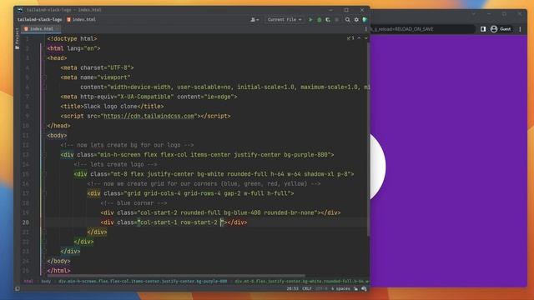Open the JetBrains toolbox icon at top right
Screen dimensions: 534x300
(x=365, y=20)
